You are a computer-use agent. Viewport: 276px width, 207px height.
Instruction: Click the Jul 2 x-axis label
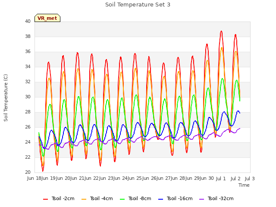coord(235,179)
